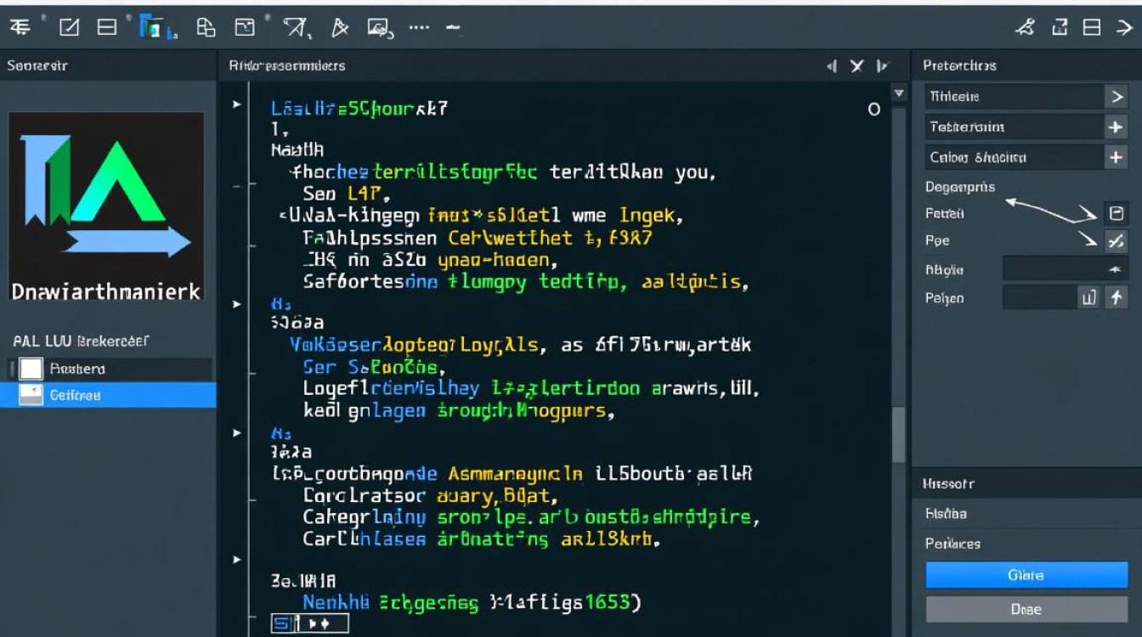Click the white square box beside Rosbera
The width and height of the screenshot is (1142, 637).
(x=31, y=369)
